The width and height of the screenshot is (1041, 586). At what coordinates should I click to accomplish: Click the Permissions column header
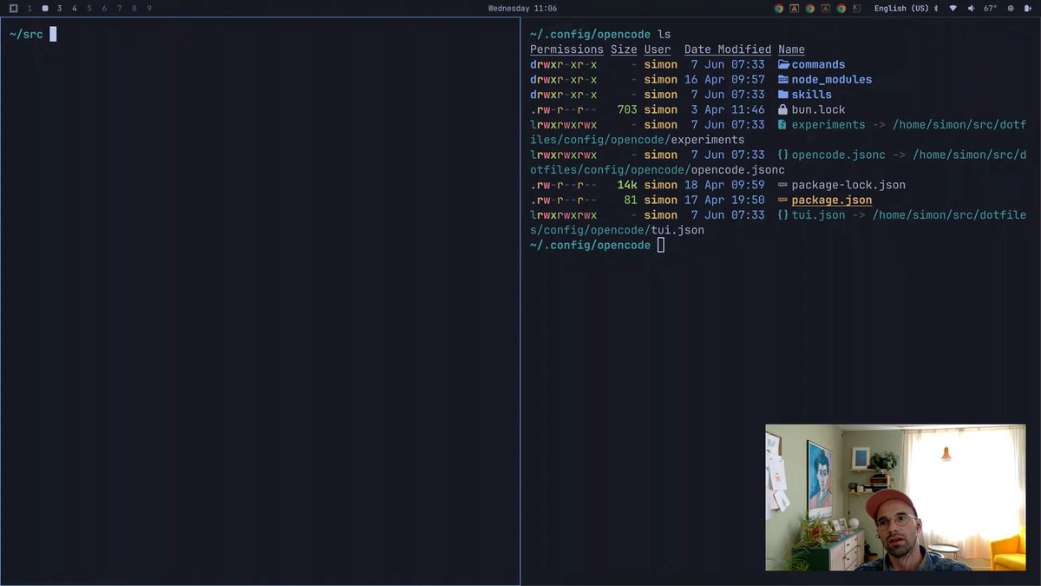(x=566, y=49)
